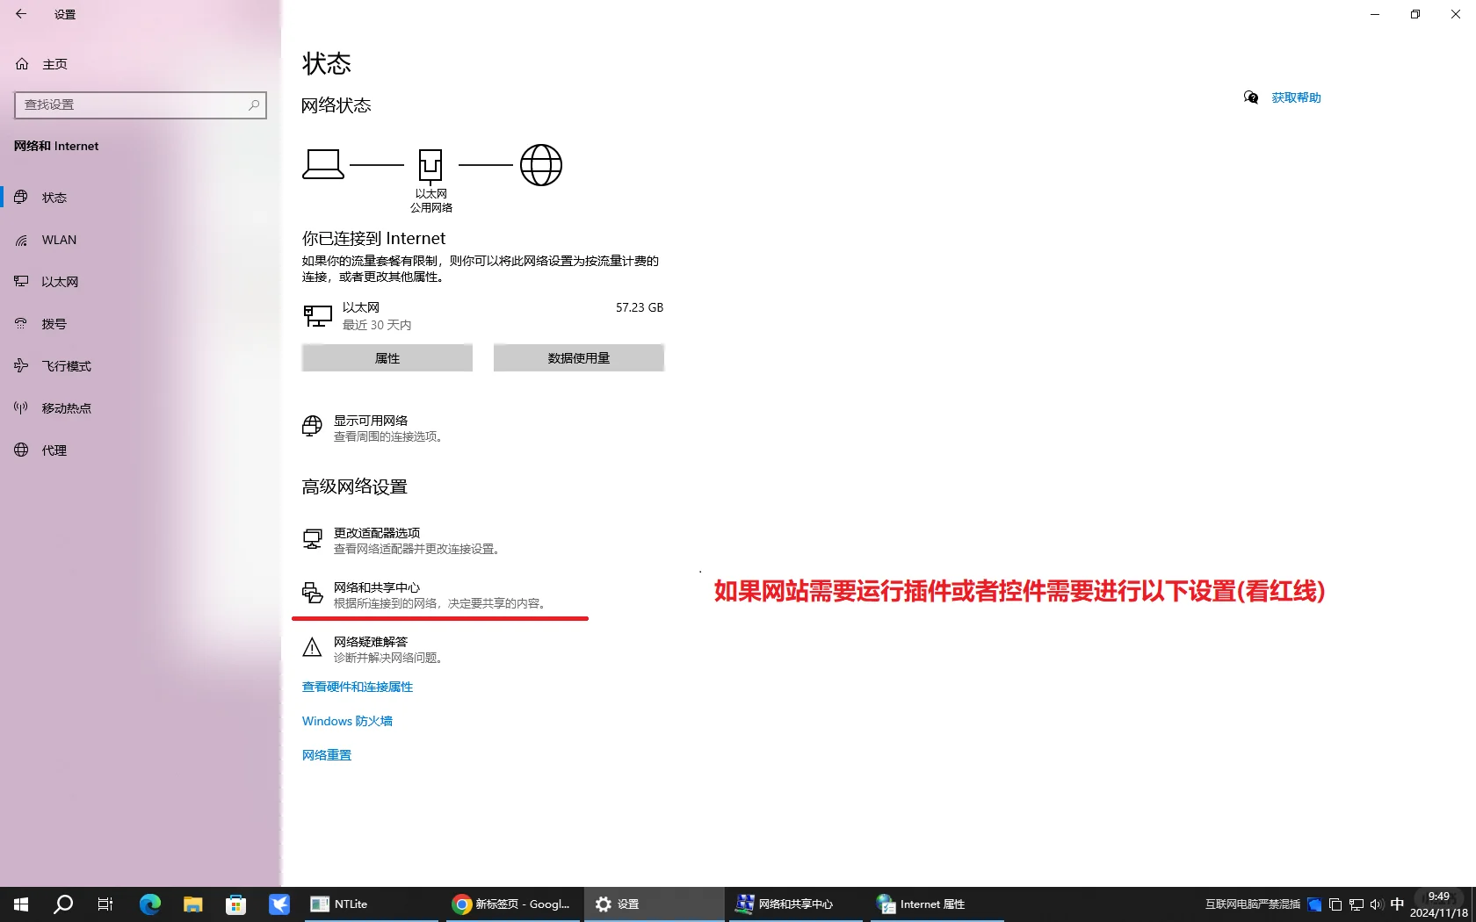Click the 高级网络设置 heading
This screenshot has width=1476, height=922.
click(355, 486)
